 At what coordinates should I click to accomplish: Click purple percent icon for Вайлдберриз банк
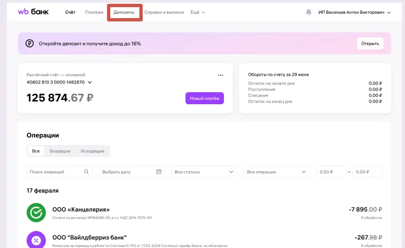[36, 240]
